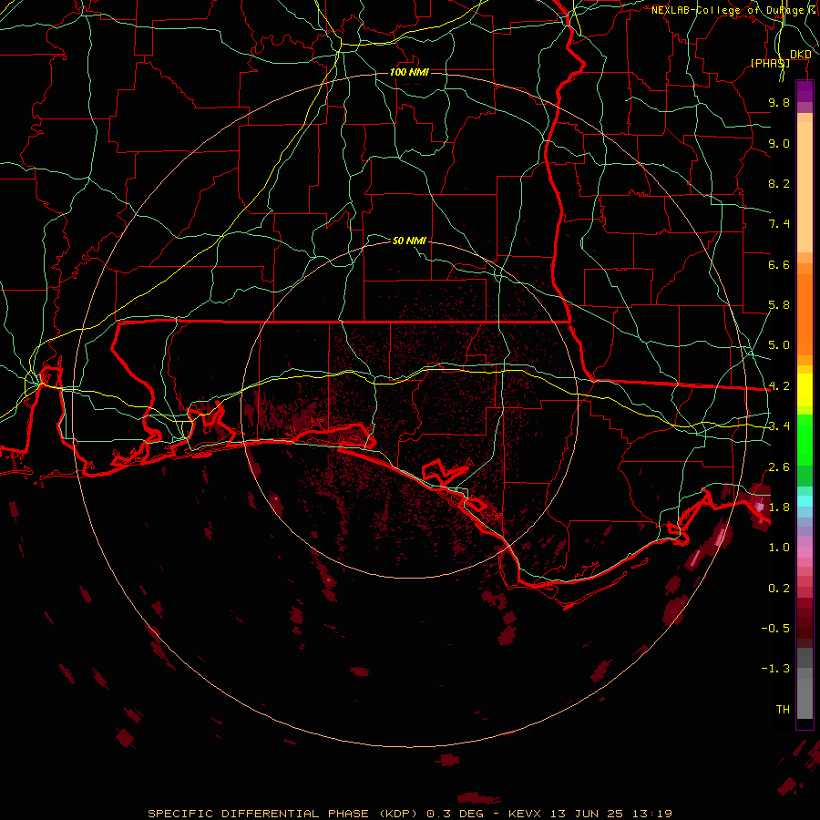Click the 50 NMI range ring label

[409, 241]
